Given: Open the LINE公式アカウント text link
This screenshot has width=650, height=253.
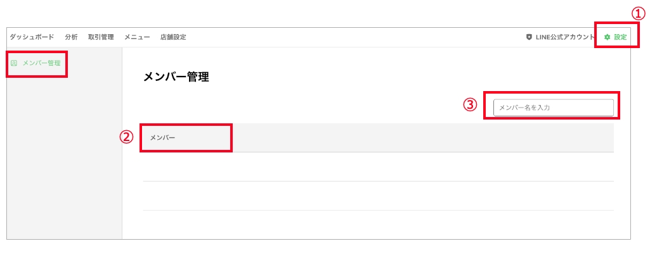Looking at the screenshot, I should (566, 37).
